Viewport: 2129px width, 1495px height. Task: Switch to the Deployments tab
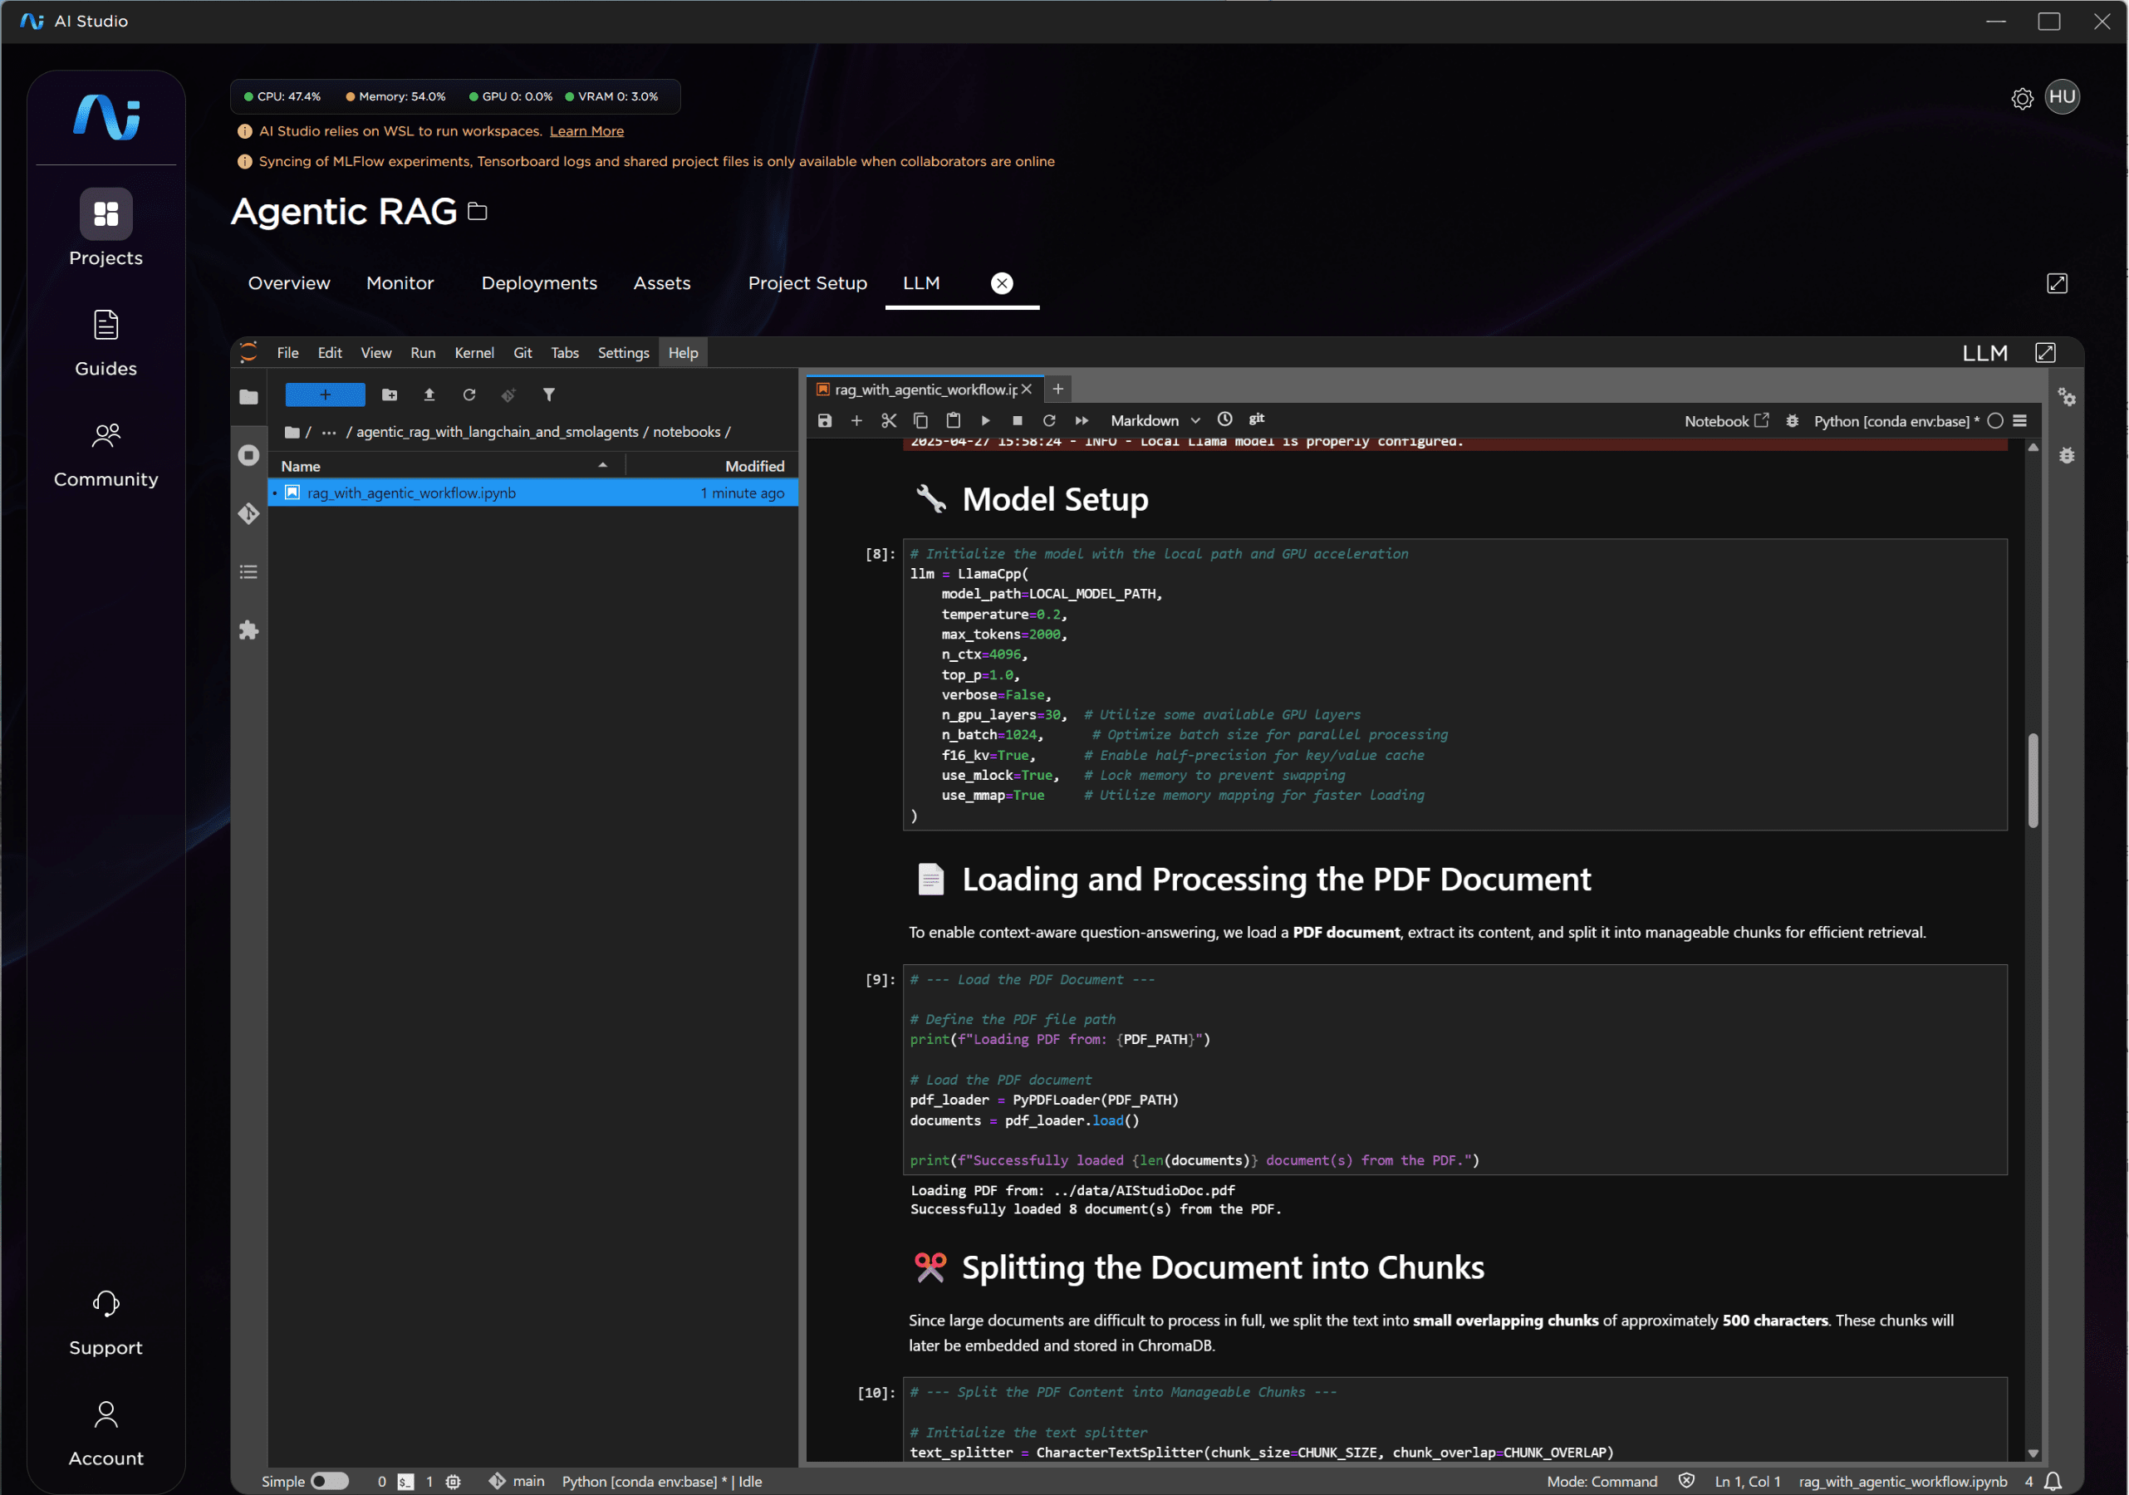point(539,283)
